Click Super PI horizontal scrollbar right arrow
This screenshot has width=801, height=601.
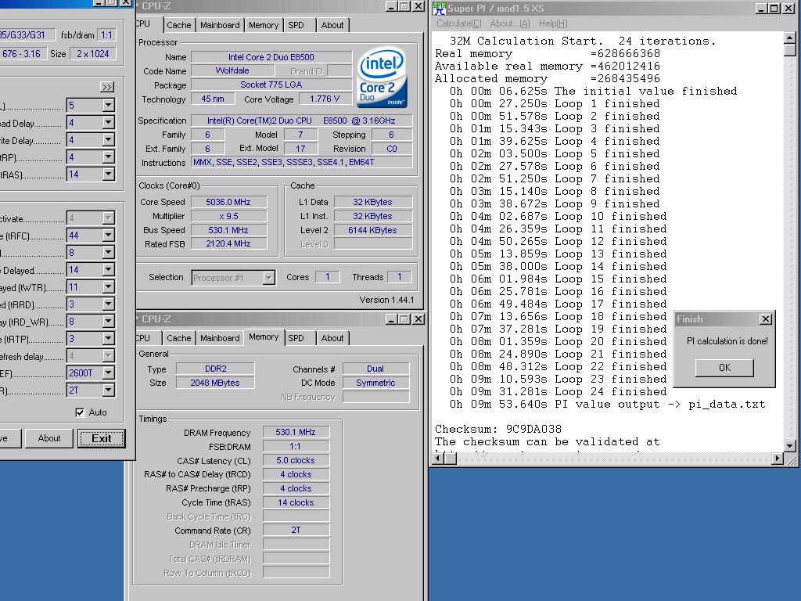click(777, 459)
